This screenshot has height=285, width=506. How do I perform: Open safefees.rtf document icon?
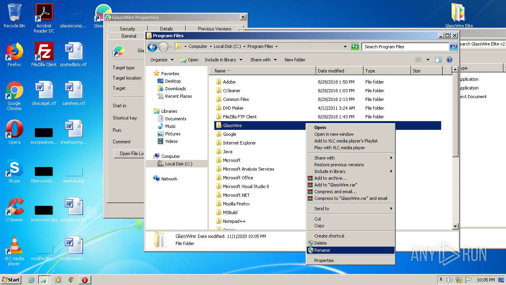click(74, 93)
